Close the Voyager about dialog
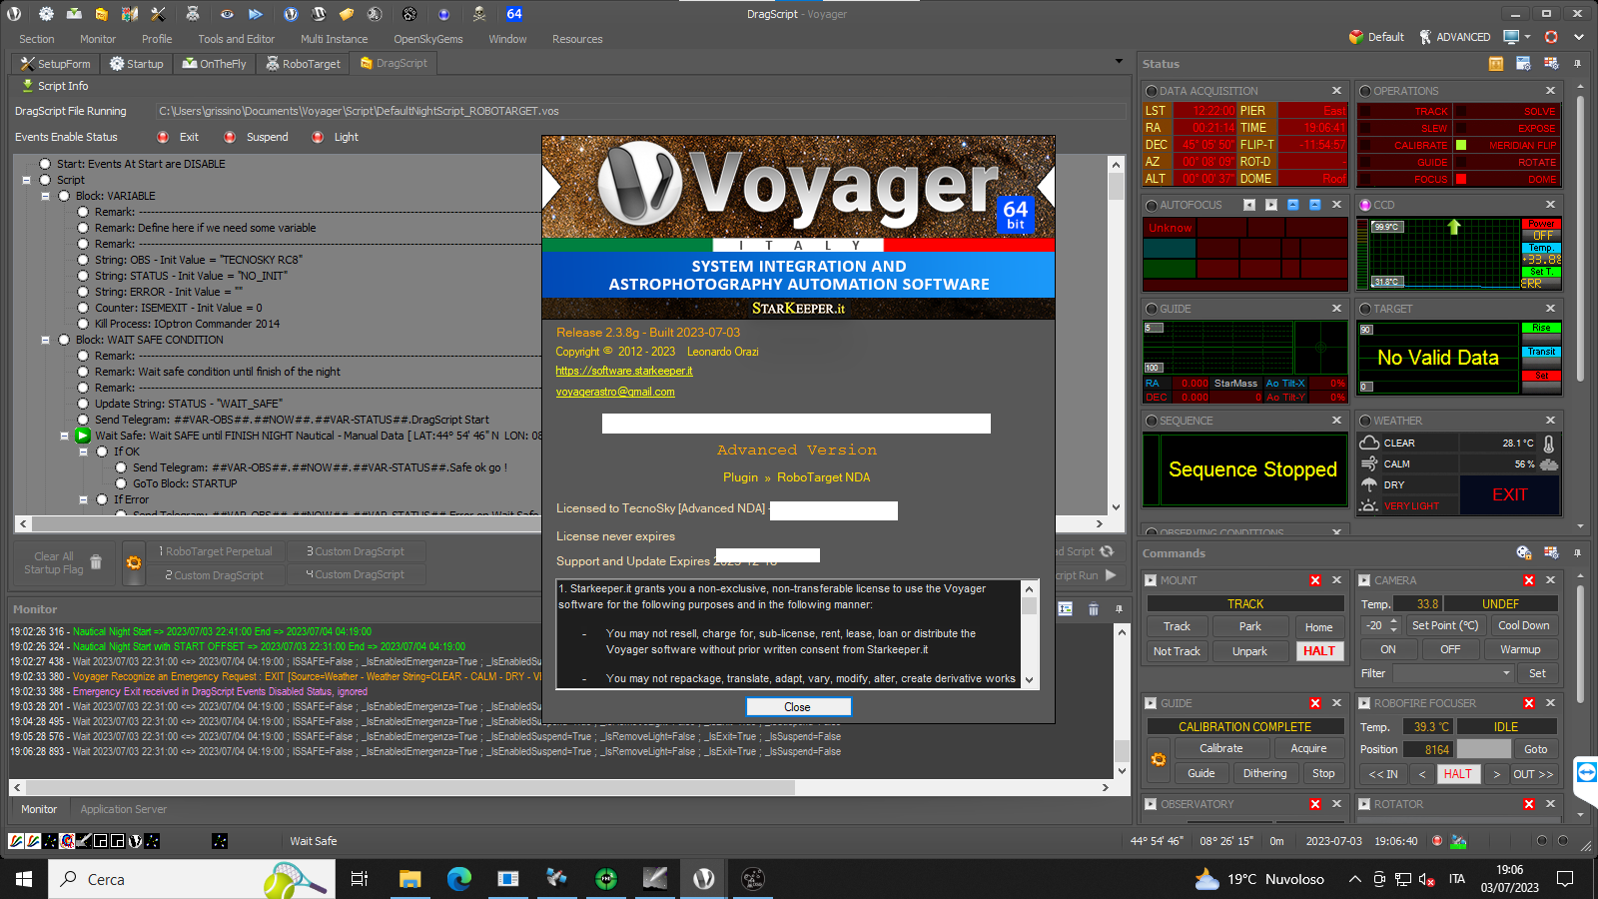 (798, 707)
